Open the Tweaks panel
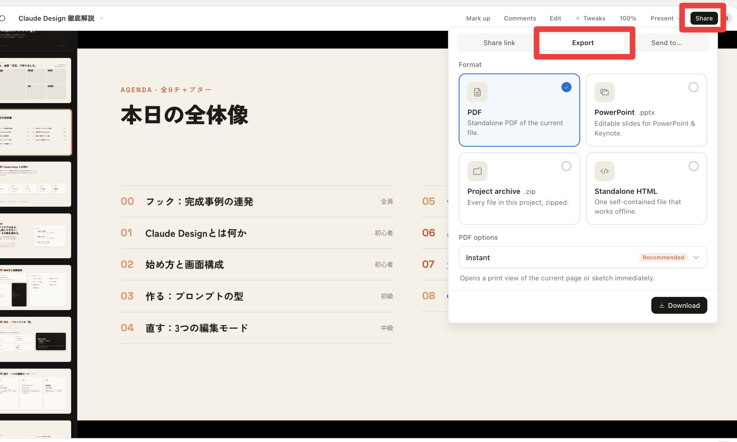737x442 pixels. [x=590, y=18]
